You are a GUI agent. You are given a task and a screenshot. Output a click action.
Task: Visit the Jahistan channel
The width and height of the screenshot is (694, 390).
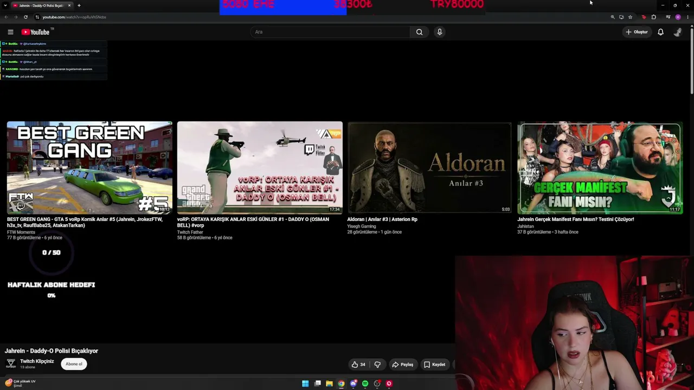[x=525, y=226]
